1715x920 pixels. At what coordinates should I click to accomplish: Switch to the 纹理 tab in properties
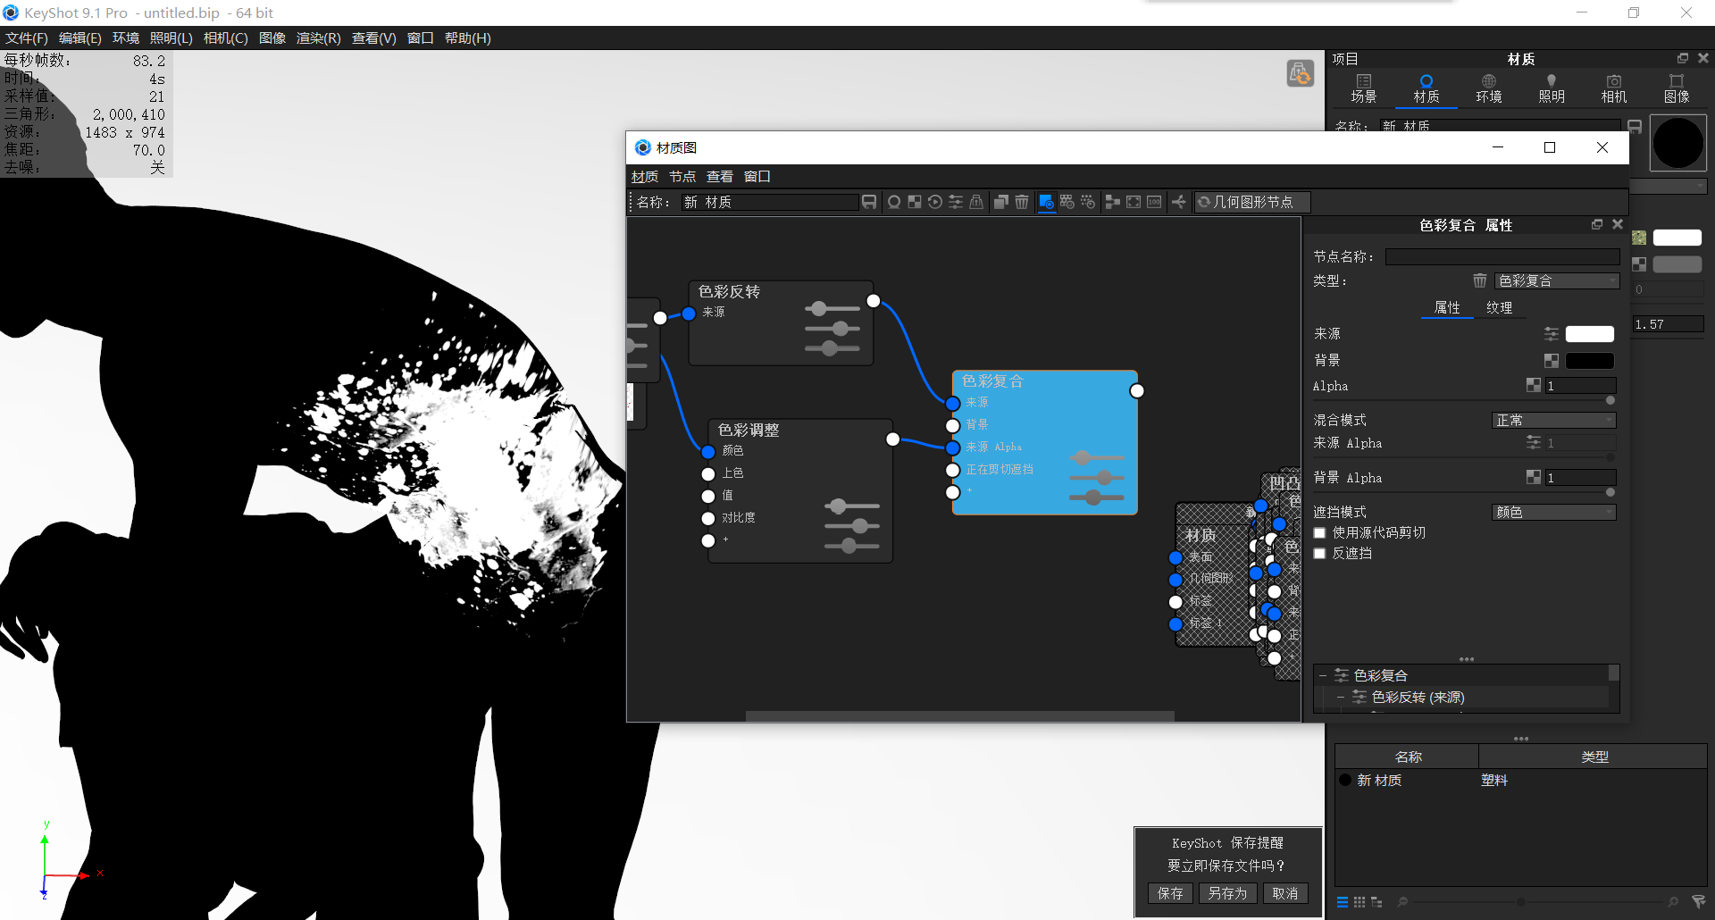click(x=1501, y=307)
